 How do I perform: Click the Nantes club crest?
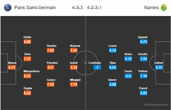tap(163, 8)
